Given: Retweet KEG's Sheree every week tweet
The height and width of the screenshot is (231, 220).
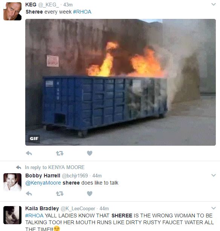Looking at the screenshot, I should point(60,153).
